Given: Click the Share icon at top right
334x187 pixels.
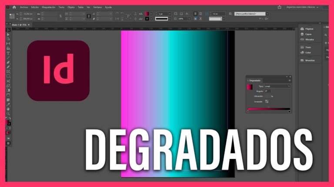Looking at the screenshot, I should click(x=280, y=7).
